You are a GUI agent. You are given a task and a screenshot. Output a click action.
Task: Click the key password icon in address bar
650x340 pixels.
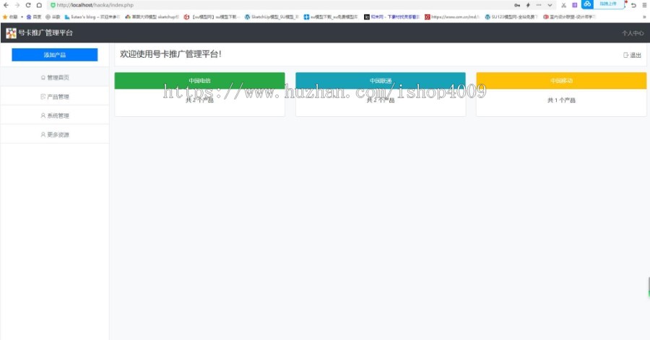[517, 5]
